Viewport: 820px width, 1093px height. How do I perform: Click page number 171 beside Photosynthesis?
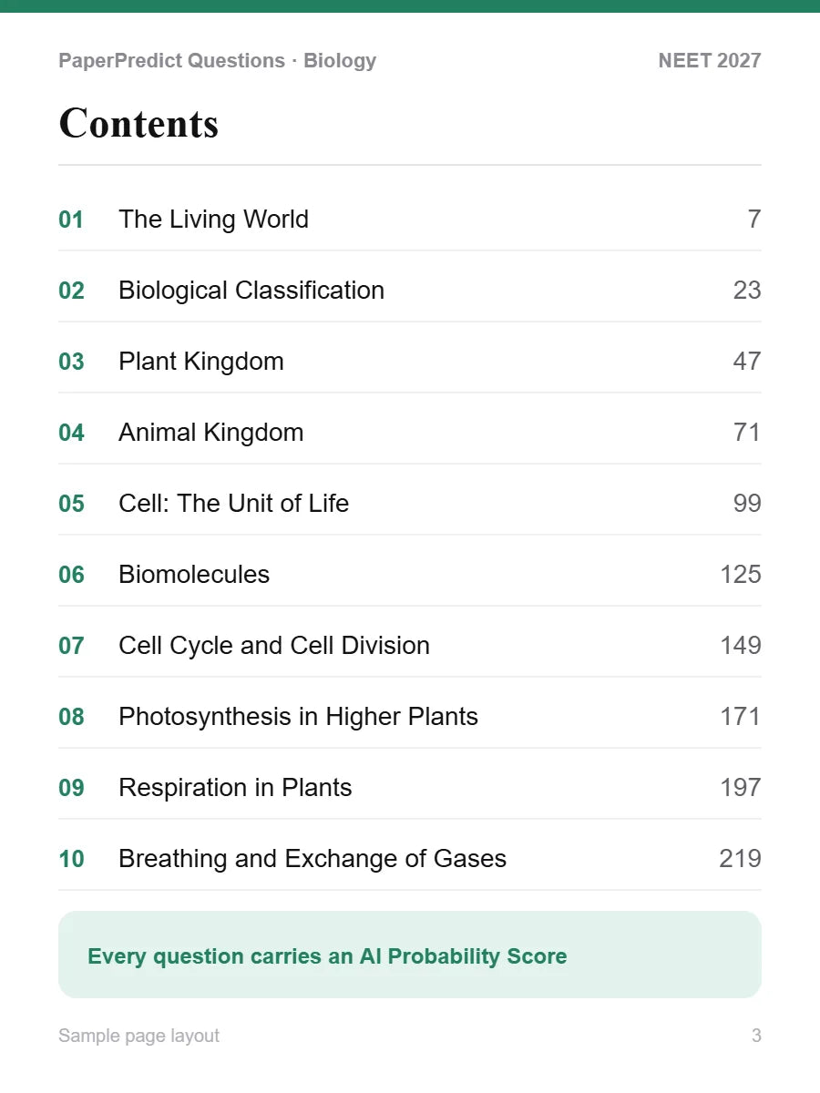point(741,717)
